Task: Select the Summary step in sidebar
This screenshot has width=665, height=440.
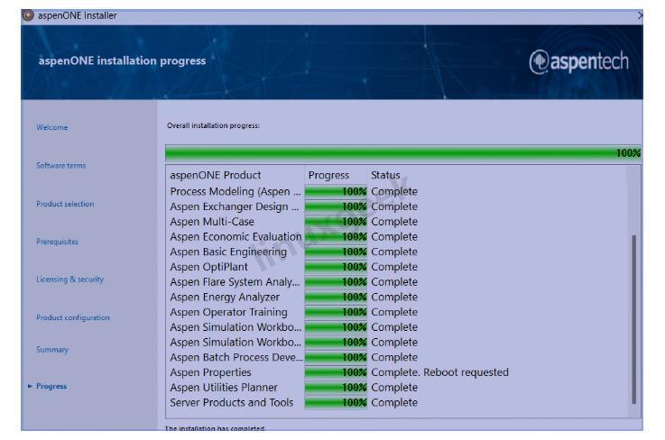Action: point(52,350)
